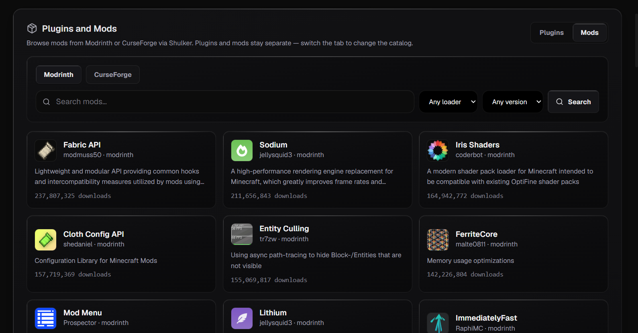The image size is (638, 333).
Task: Open the Sodium mod title
Action: tap(273, 145)
